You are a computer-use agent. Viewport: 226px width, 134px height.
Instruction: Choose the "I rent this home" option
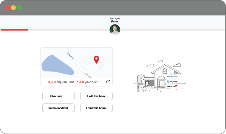pyautogui.click(x=96, y=108)
